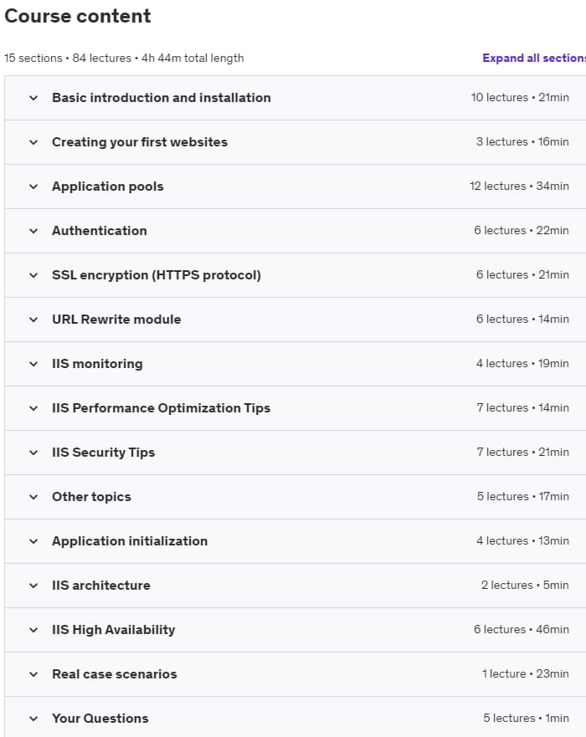
Task: Click '6 lectures • 14min' in the URL Rewrite row
Action: tap(522, 320)
